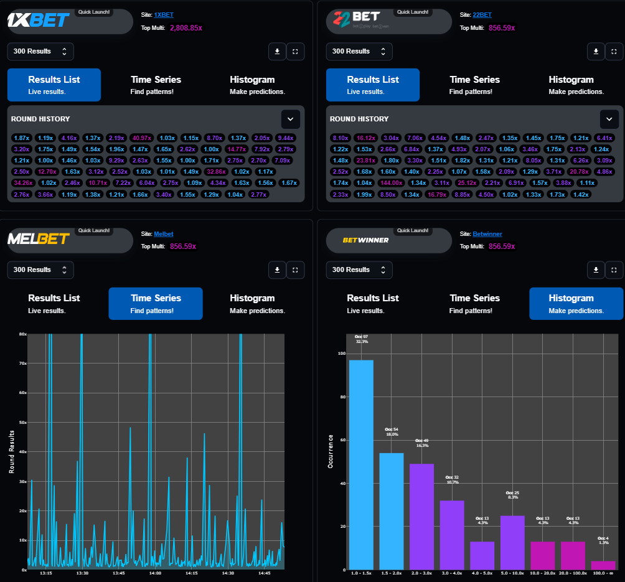Download results in the 22BET panel
The image size is (625, 582).
click(x=596, y=52)
